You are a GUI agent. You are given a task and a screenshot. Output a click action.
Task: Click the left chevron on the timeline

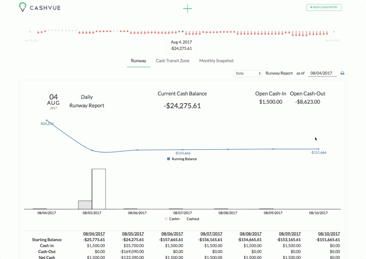click(x=30, y=31)
